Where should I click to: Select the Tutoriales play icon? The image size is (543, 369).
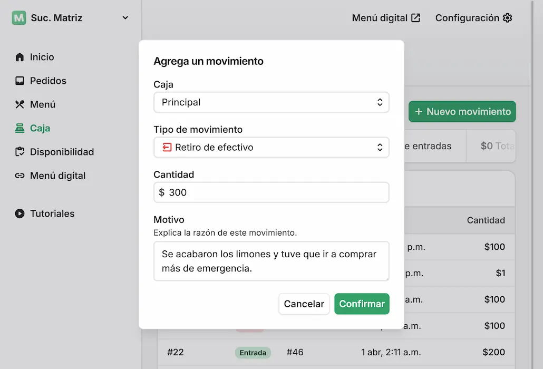coord(20,213)
